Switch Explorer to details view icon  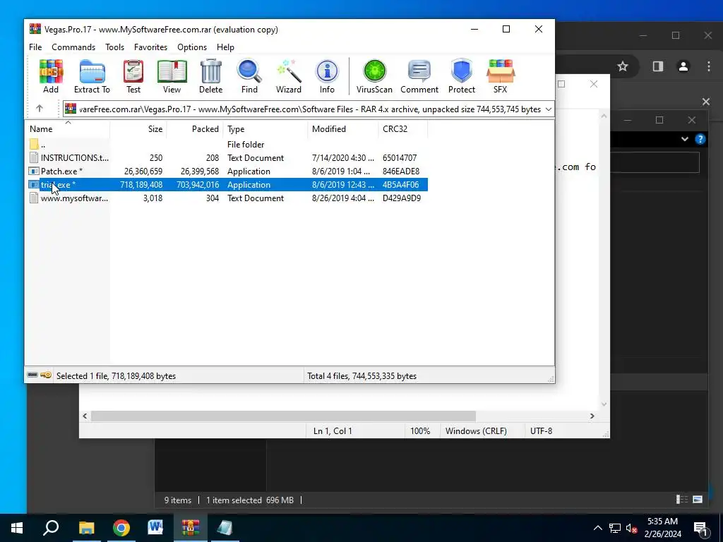coord(681,499)
